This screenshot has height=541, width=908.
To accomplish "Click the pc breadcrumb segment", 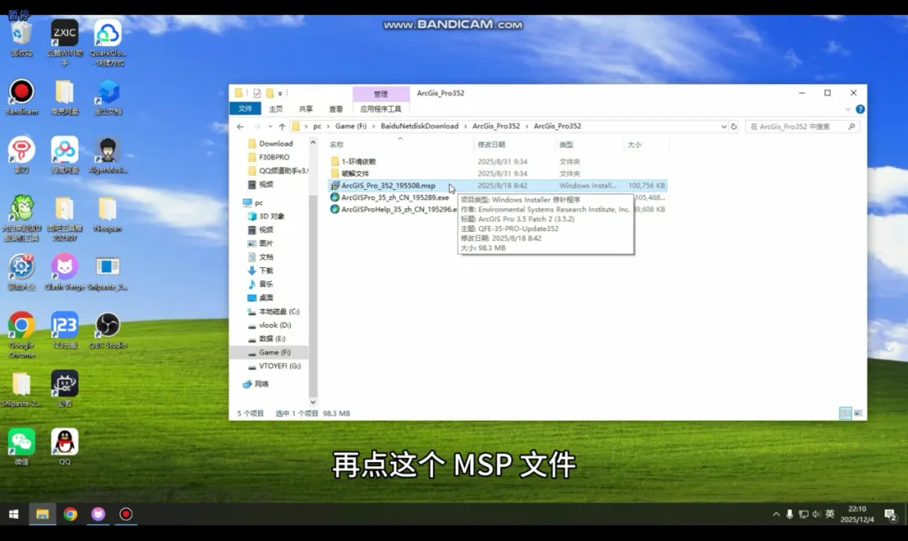I will (x=317, y=126).
